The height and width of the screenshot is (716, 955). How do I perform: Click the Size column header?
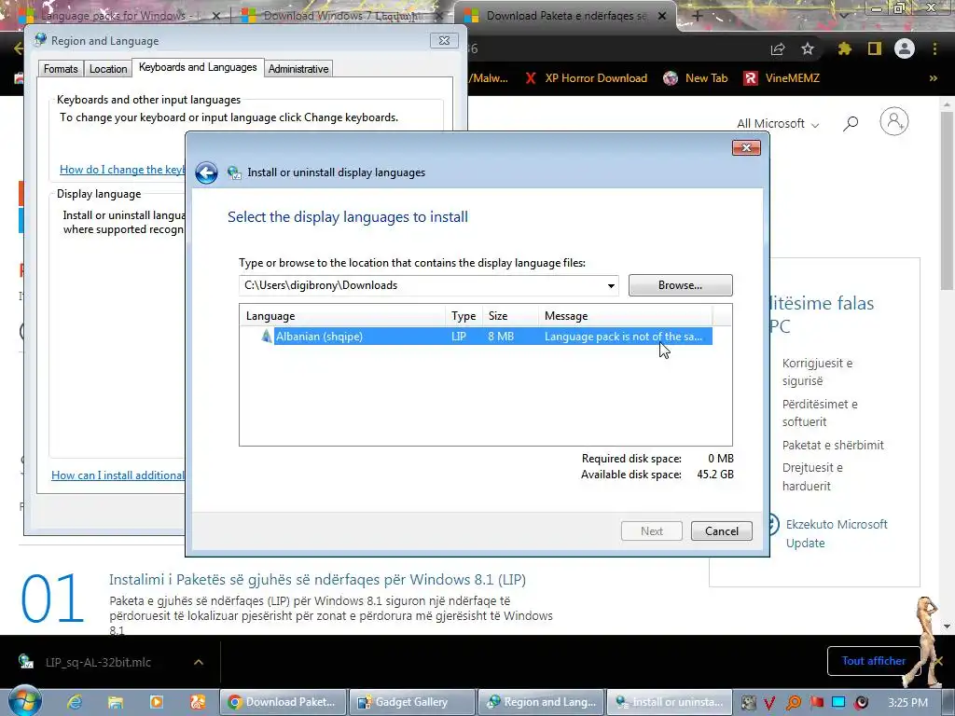point(510,316)
